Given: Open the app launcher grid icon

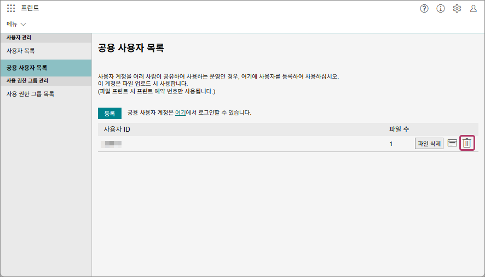Looking at the screenshot, I should (x=11, y=9).
